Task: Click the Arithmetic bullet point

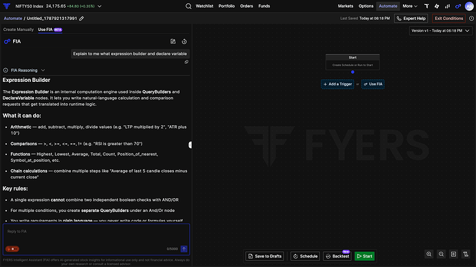Action: point(99,130)
